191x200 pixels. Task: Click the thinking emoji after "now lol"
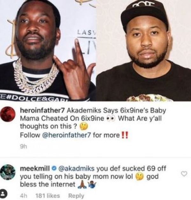click(x=140, y=177)
